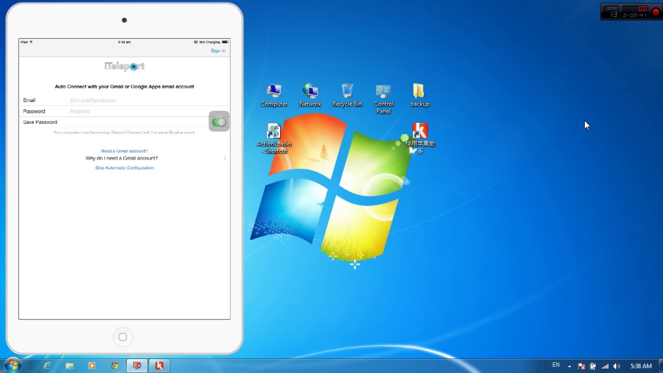Tap the iPad home button

click(x=123, y=337)
